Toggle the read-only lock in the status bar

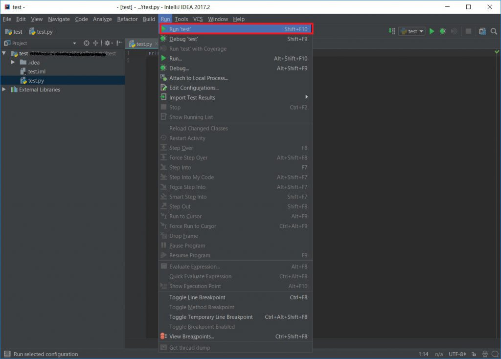click(x=474, y=354)
